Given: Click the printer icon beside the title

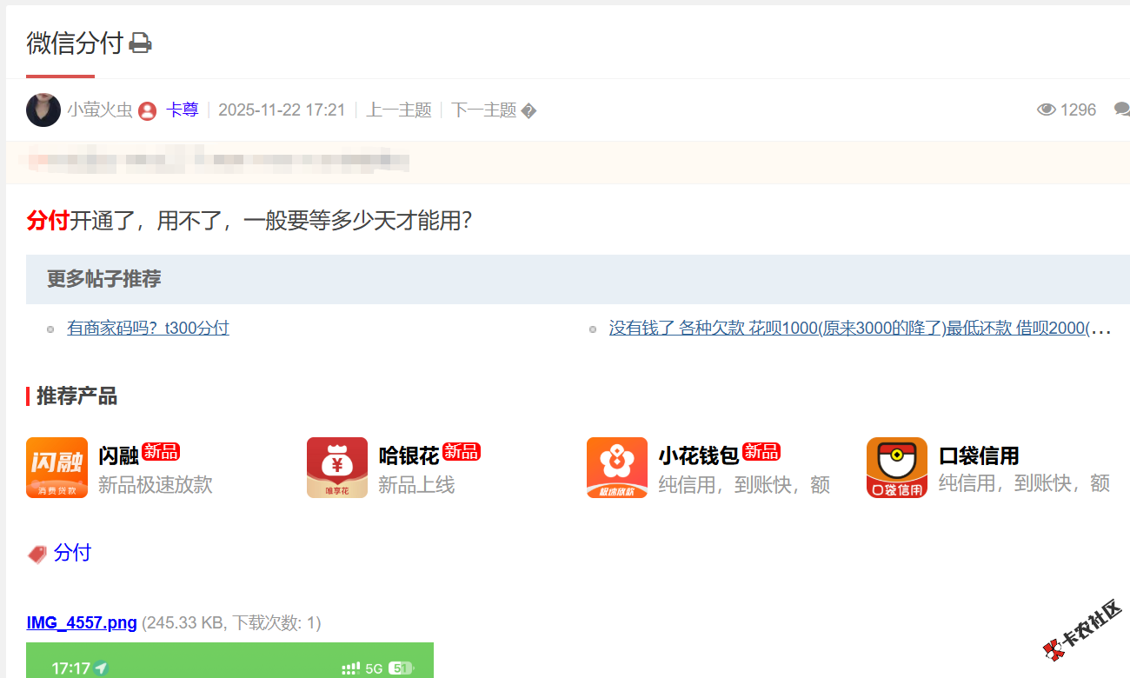Looking at the screenshot, I should pos(140,43).
